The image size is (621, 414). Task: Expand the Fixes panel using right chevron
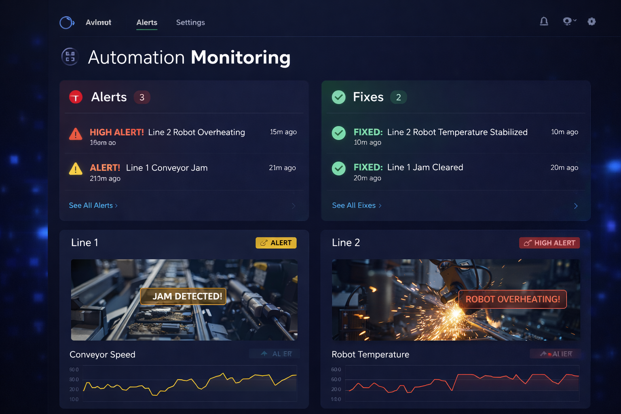(576, 206)
